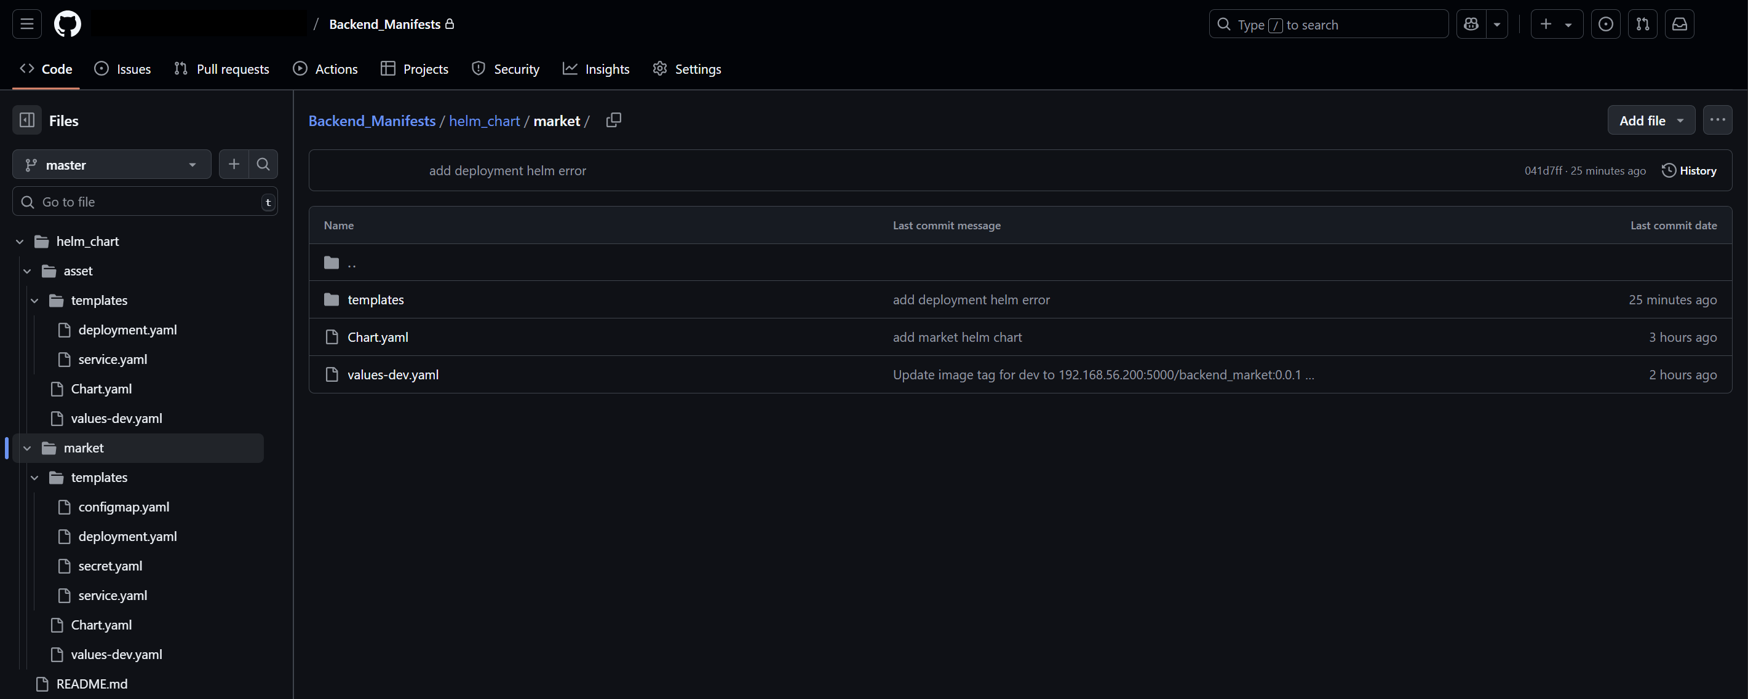
Task: Collapse templates folder chevron under asset
Action: [34, 301]
